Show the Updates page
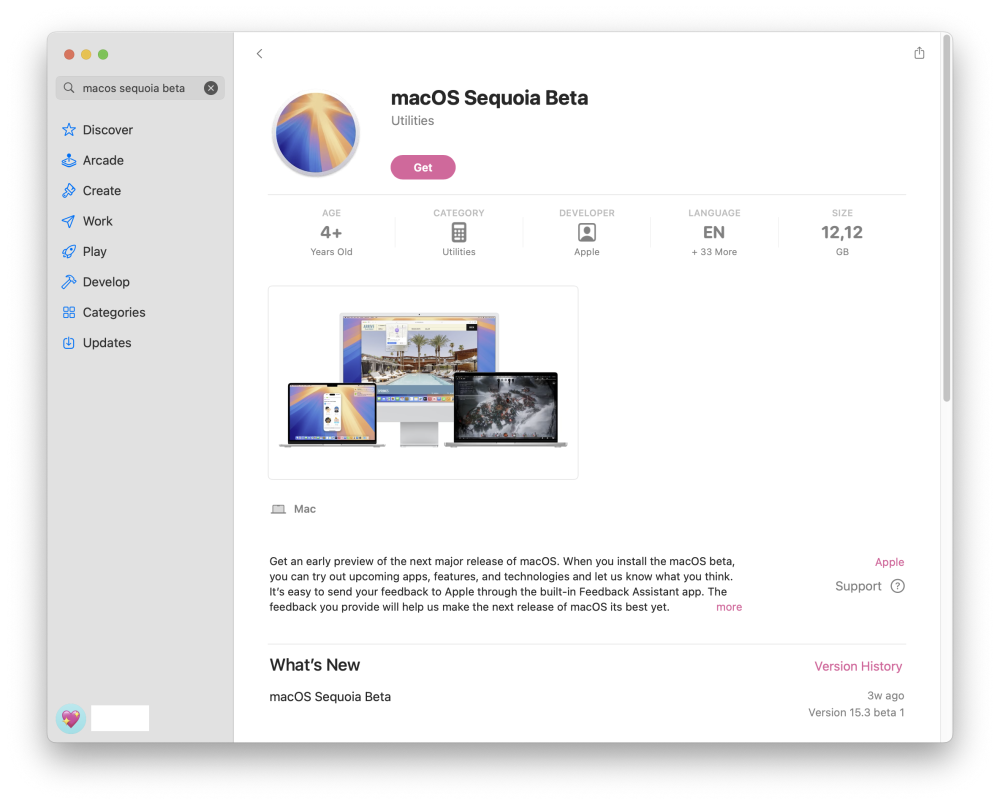The image size is (1000, 805). point(107,343)
